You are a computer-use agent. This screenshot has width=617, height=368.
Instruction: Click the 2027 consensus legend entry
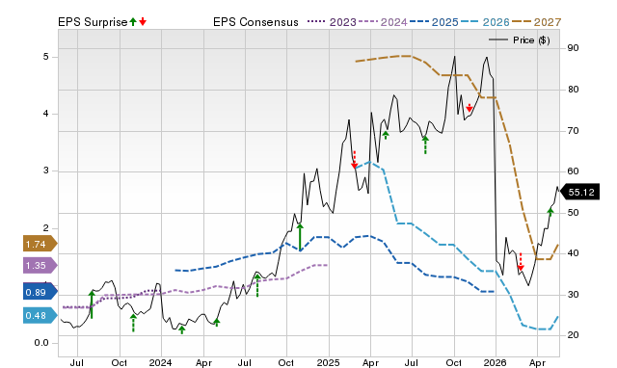click(537, 22)
